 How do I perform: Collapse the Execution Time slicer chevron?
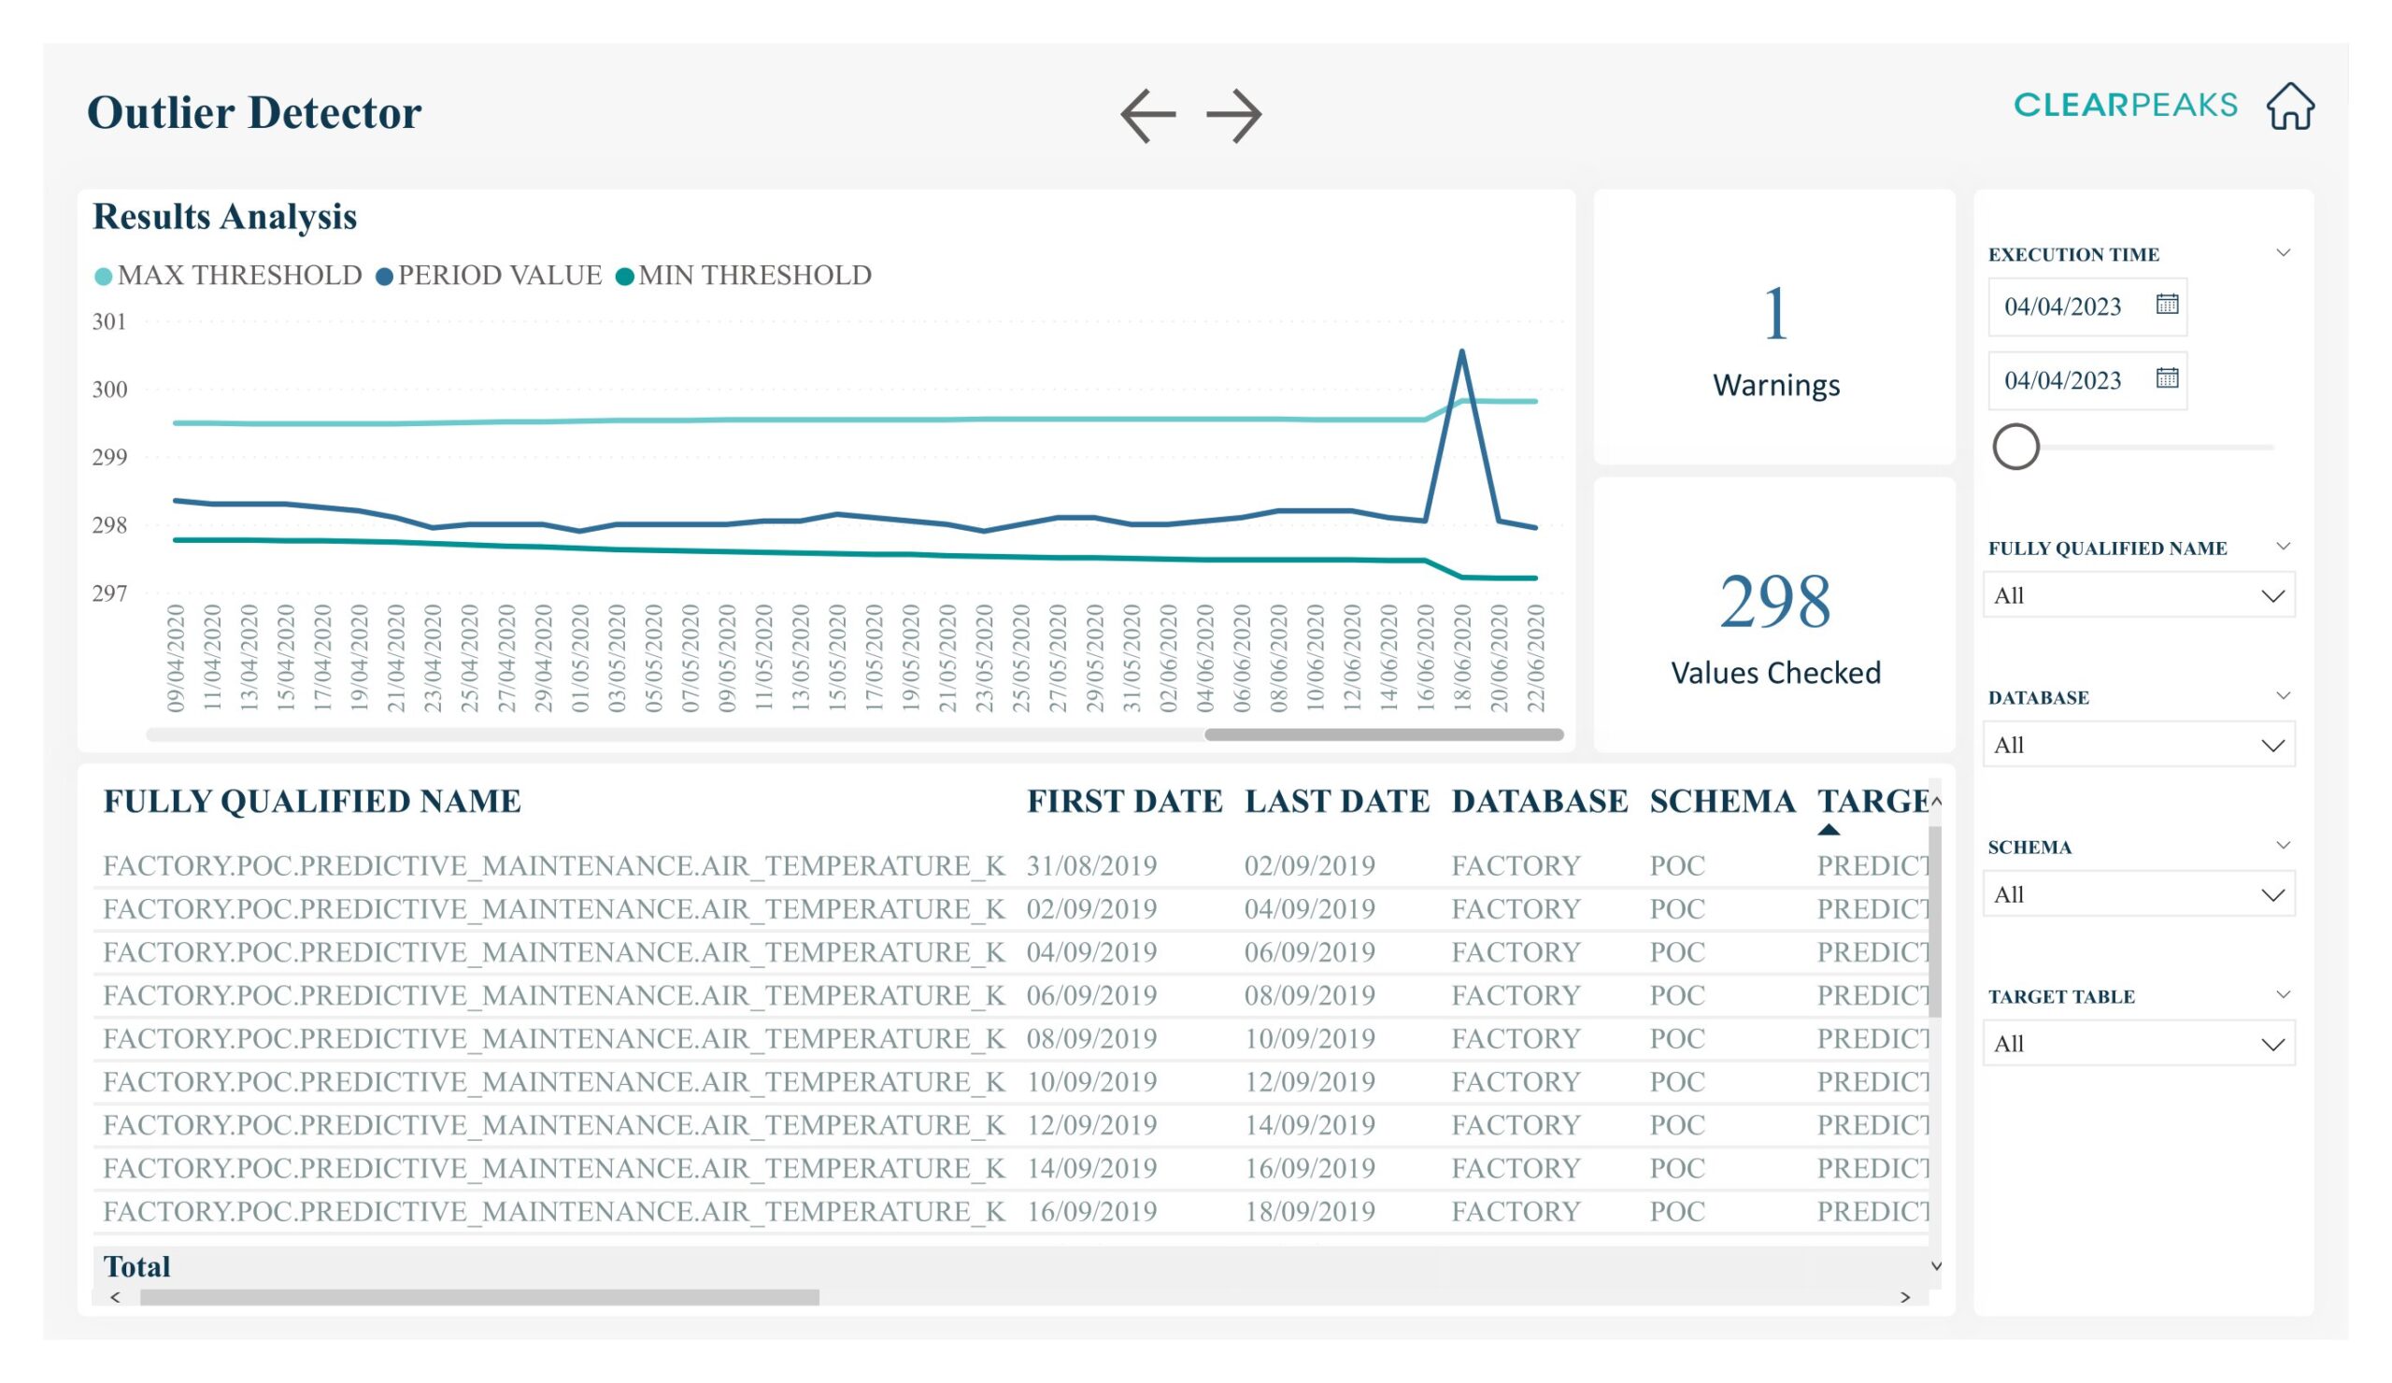[2283, 252]
